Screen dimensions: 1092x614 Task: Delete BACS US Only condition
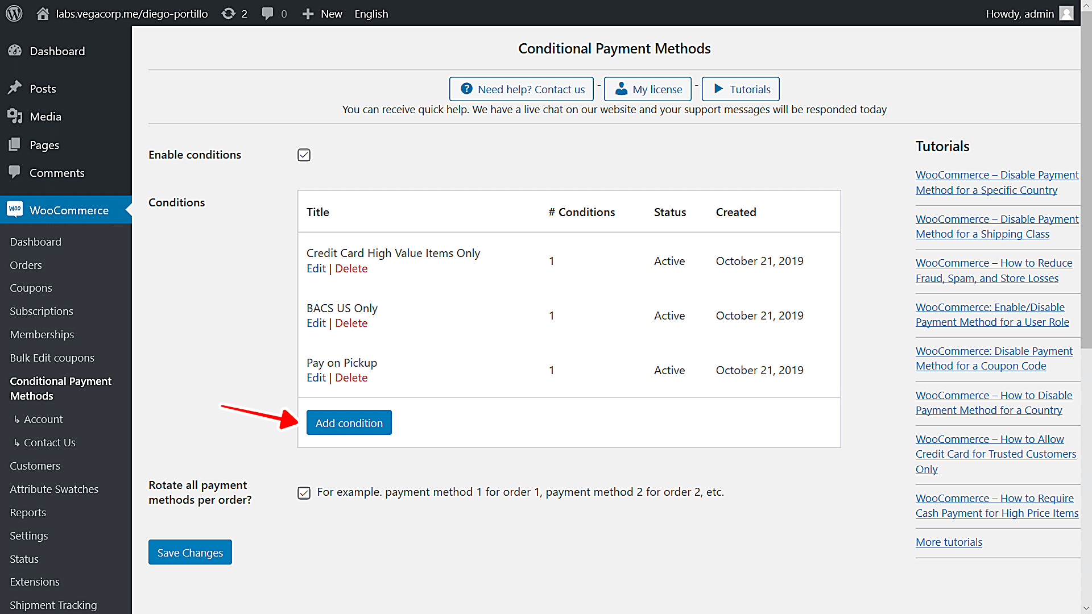pyautogui.click(x=351, y=323)
